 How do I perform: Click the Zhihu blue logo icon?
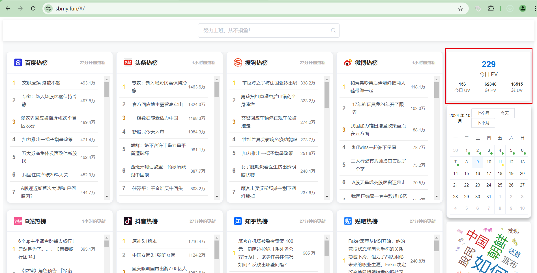(238, 221)
